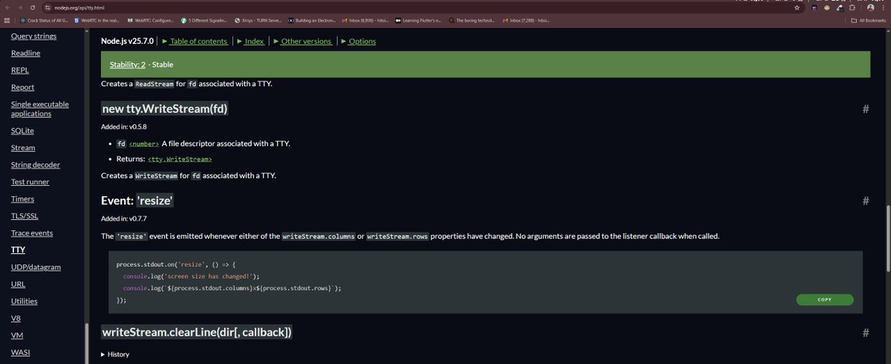
Task: Follow the <number> type link
Action: [144, 143]
